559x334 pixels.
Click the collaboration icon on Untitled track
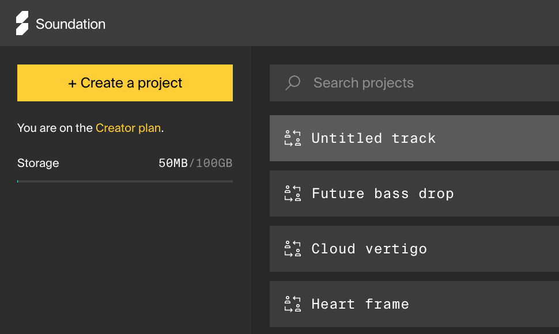pyautogui.click(x=293, y=138)
